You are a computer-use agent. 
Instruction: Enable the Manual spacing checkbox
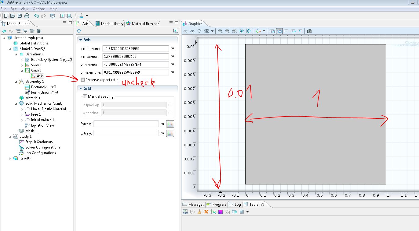[85, 96]
